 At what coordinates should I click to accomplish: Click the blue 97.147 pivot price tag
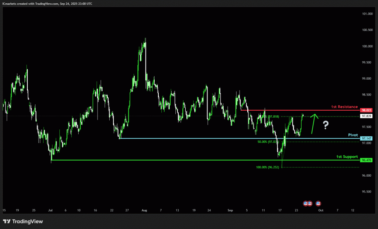pos(366,139)
